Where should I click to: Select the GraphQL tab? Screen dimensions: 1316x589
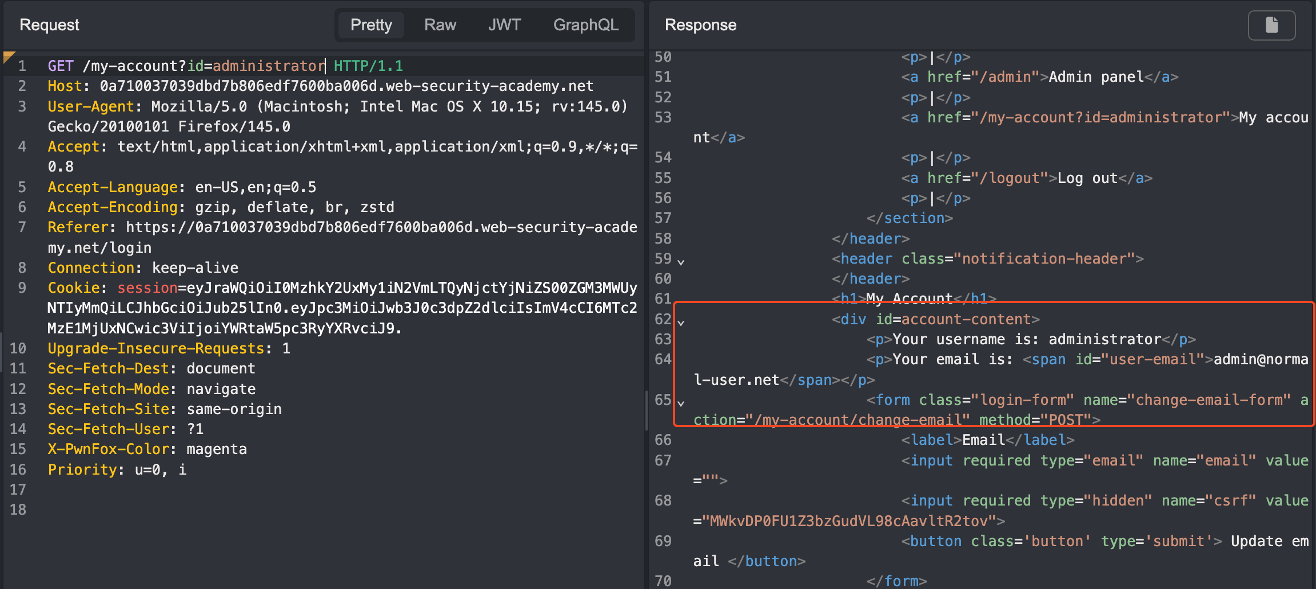[585, 25]
